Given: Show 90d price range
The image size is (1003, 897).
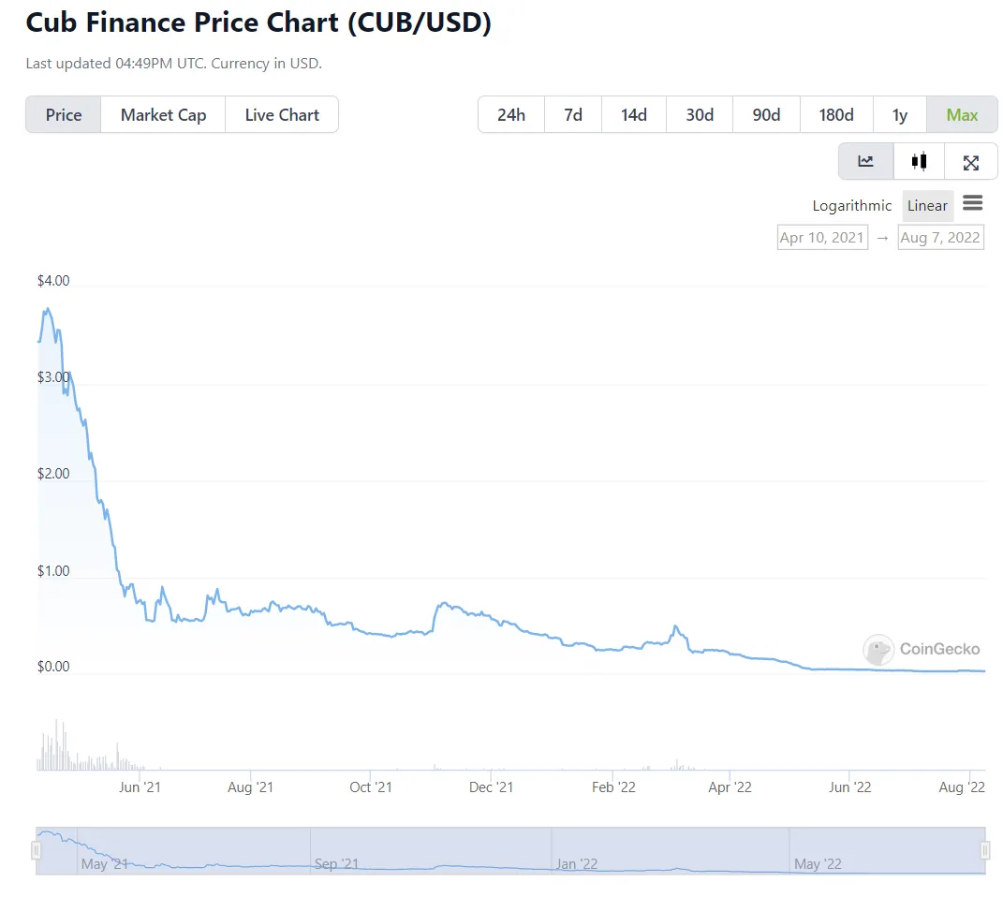Looking at the screenshot, I should click(766, 114).
